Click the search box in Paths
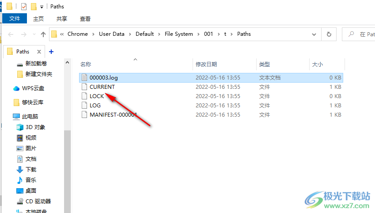This screenshot has height=213, width=375. [x=359, y=34]
